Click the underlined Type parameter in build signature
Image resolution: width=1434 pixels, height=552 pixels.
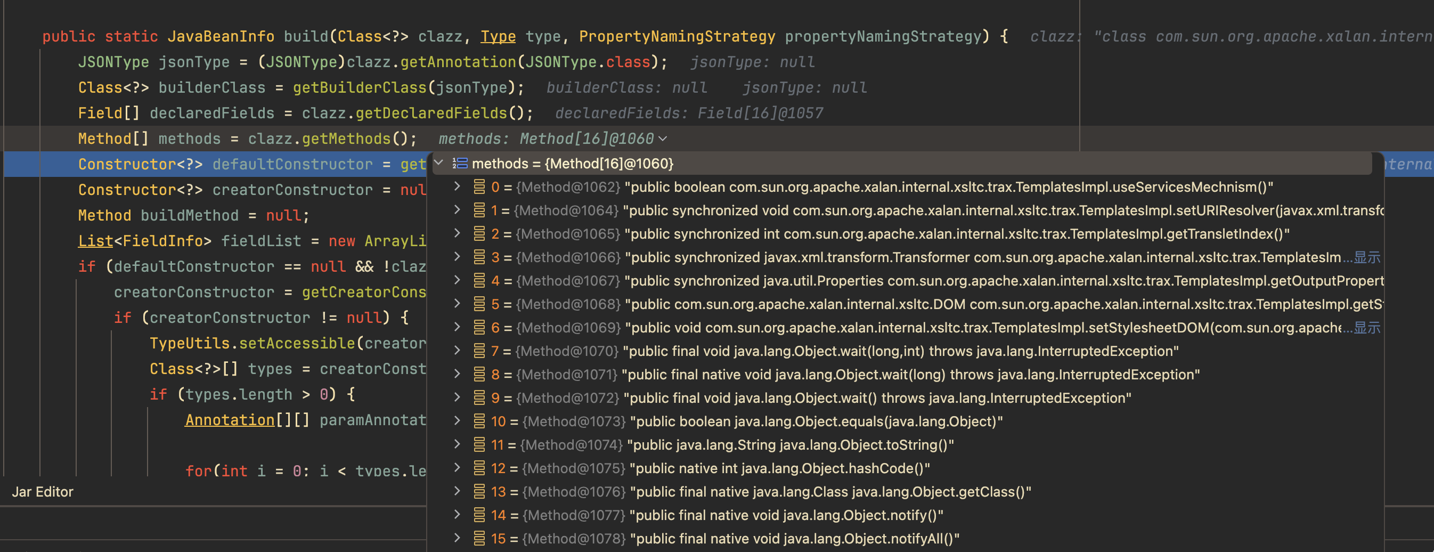click(x=498, y=37)
